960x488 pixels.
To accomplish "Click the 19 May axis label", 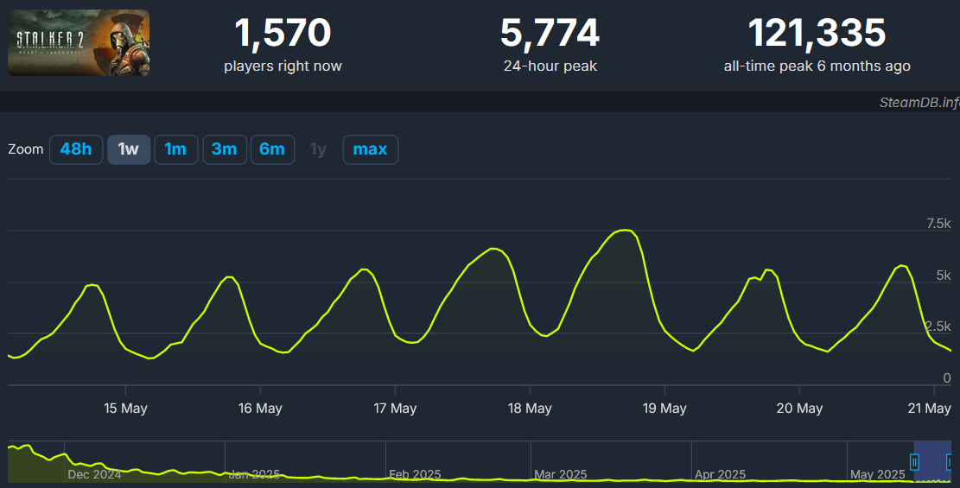I will pyautogui.click(x=664, y=409).
